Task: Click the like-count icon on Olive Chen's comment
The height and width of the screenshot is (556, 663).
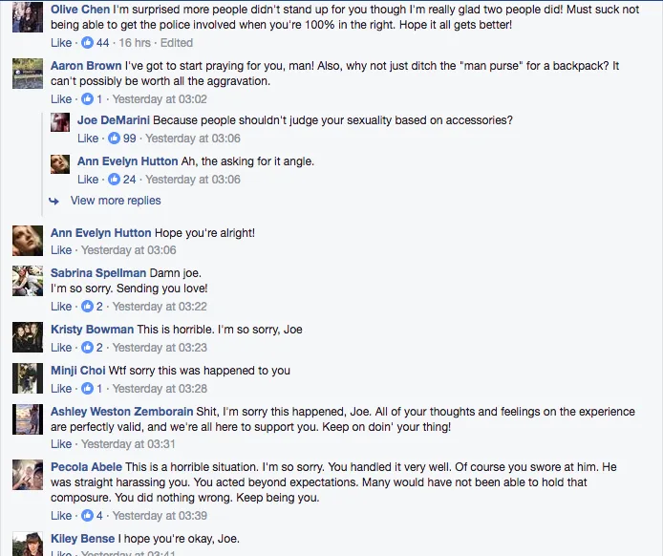Action: click(88, 43)
